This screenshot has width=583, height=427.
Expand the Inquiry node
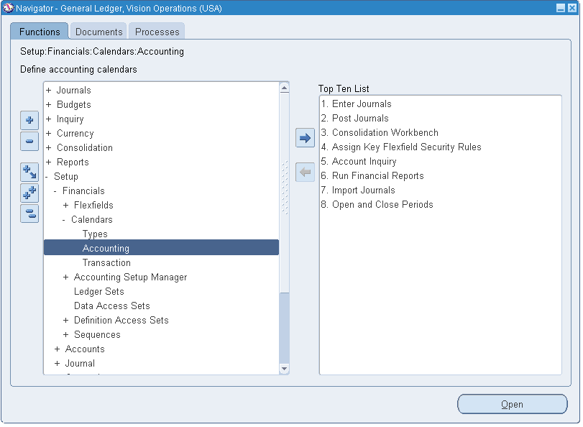(48, 119)
